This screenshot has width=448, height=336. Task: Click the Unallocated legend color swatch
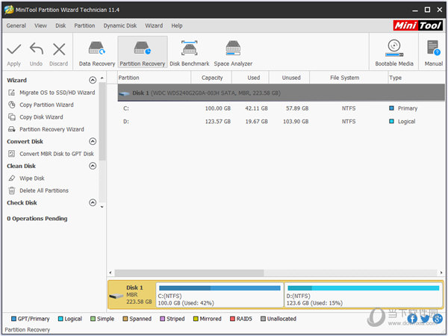pos(263,319)
